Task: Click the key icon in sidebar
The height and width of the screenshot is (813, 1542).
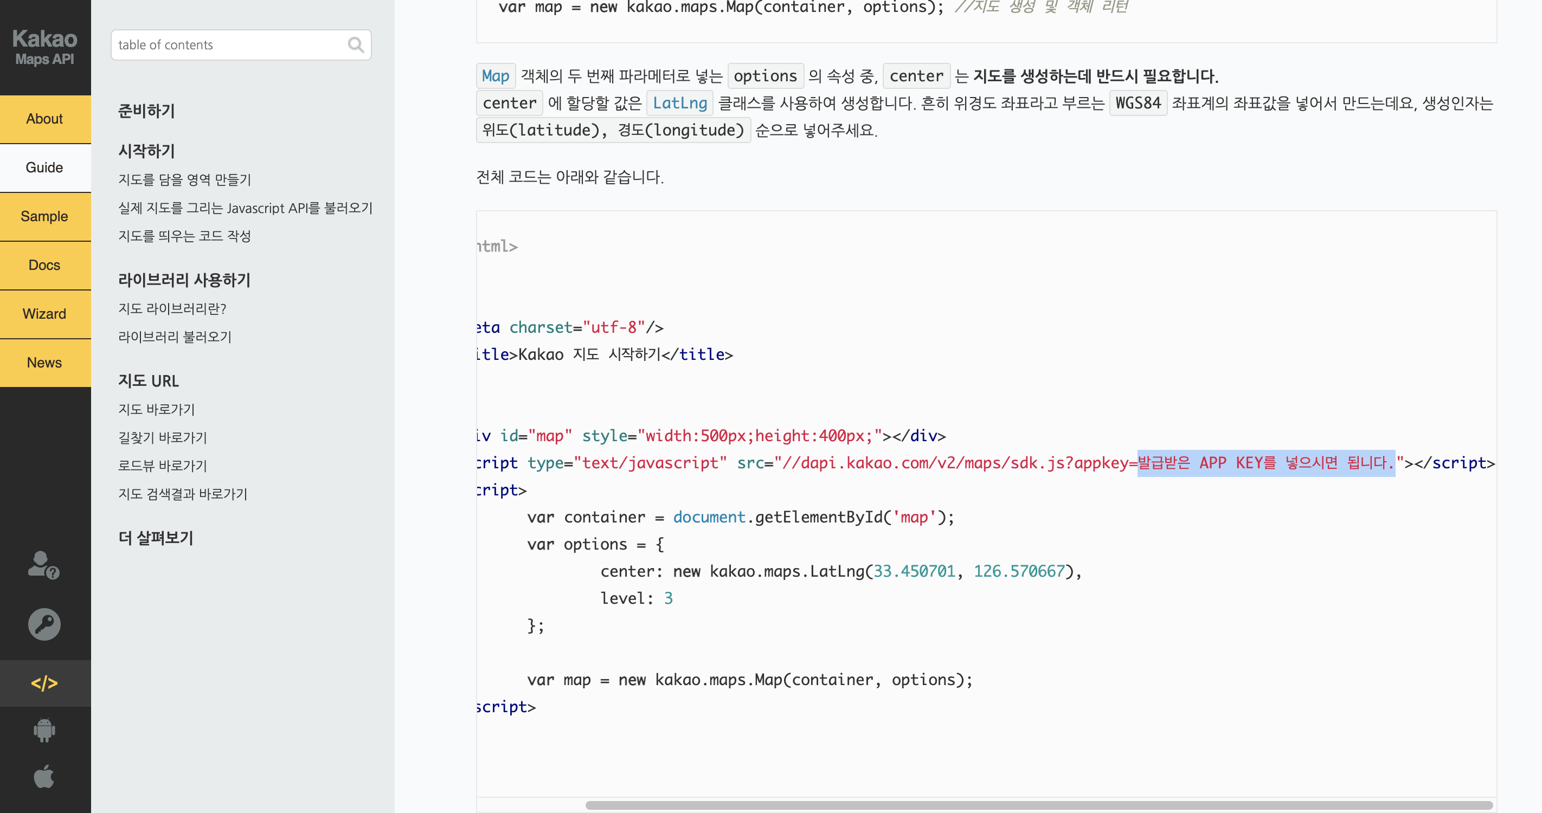Action: pos(44,624)
